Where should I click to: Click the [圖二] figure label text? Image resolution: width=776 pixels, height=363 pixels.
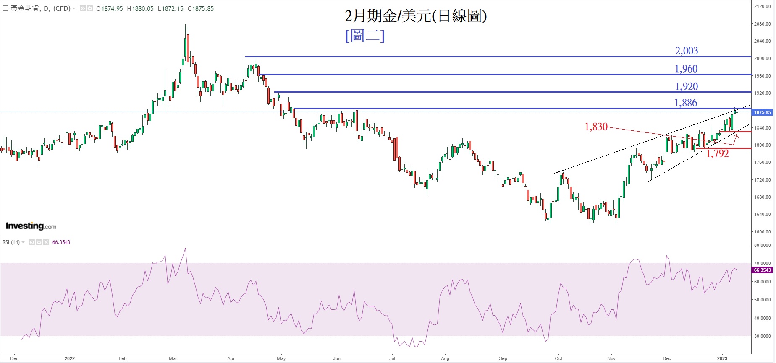364,36
